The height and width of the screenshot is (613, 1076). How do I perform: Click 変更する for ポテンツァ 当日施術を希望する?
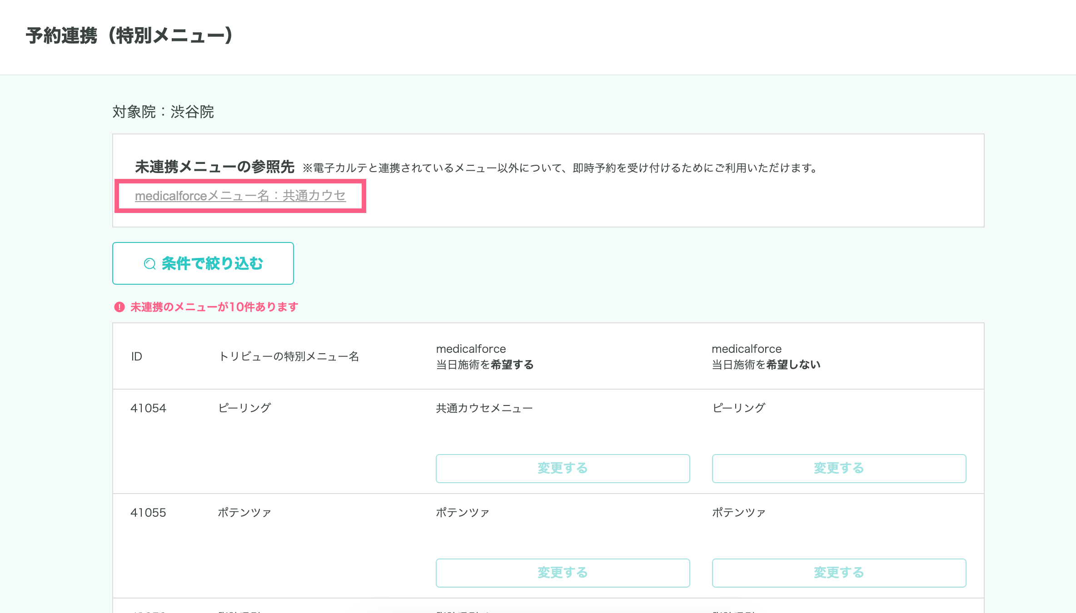point(563,573)
